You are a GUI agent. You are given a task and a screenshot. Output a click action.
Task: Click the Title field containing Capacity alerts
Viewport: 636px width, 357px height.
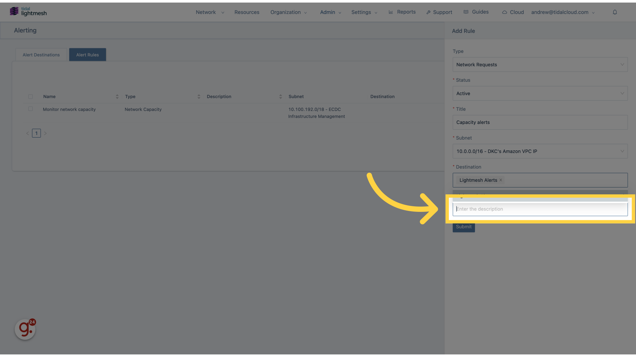[540, 122]
